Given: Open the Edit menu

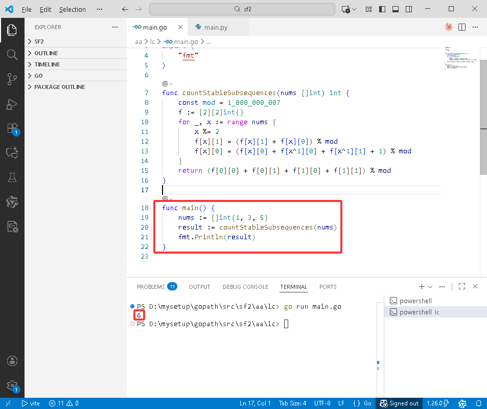Looking at the screenshot, I should 45,9.
